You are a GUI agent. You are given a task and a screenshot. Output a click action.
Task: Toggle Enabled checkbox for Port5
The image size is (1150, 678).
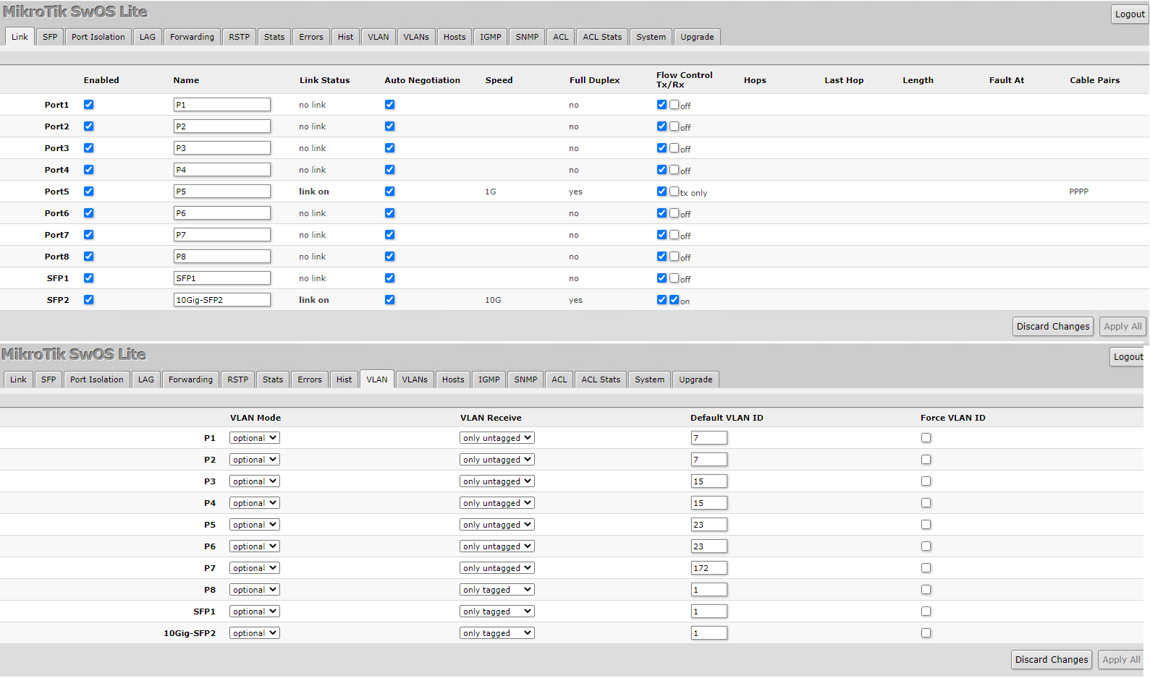88,192
